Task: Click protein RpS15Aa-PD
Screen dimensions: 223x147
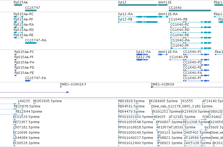Action: click(24, 68)
